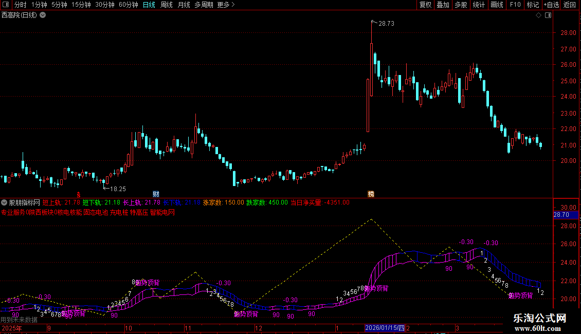This screenshot has height=334, width=581.
Task: Select the 分时 intraday tab
Action: click(x=21, y=5)
